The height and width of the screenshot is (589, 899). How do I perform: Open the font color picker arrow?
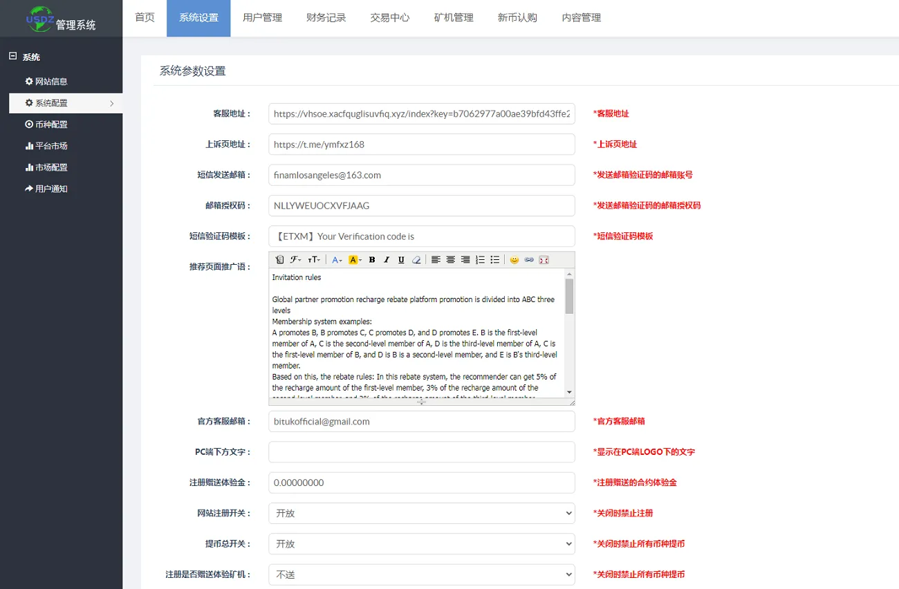click(x=341, y=259)
